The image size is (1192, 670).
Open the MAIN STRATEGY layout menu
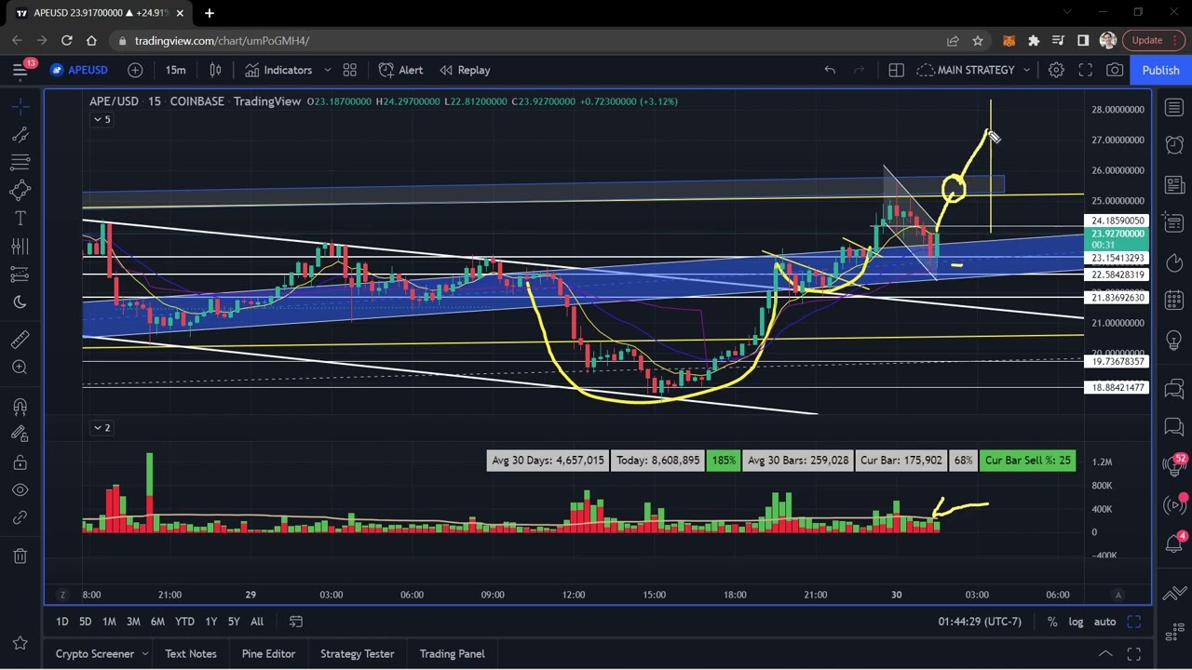click(x=974, y=70)
